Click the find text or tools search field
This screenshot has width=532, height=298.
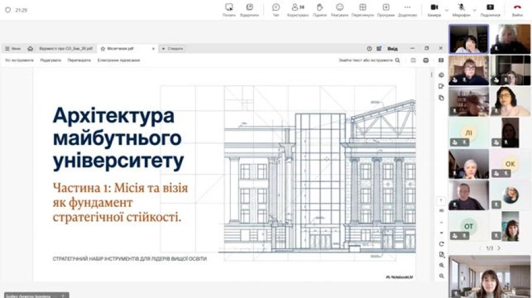point(369,60)
